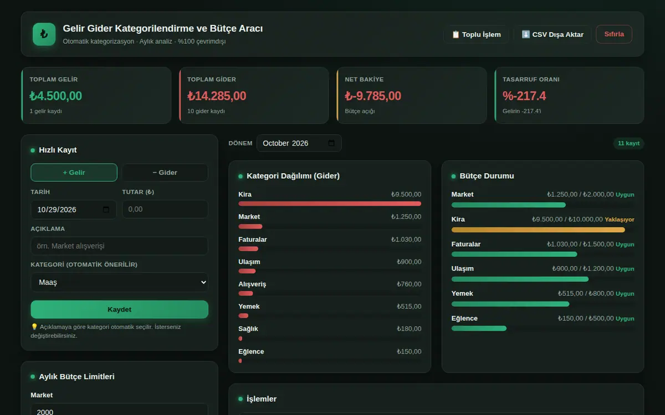Image resolution: width=665 pixels, height=415 pixels.
Task: Open bulk entry with Toplu İşlem
Action: click(476, 34)
